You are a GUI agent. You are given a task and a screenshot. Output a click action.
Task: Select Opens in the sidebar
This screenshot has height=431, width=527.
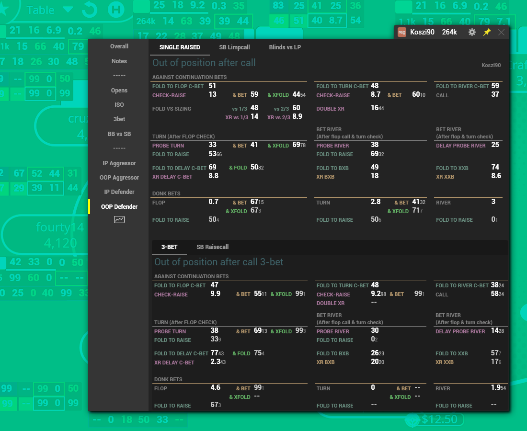tap(119, 91)
